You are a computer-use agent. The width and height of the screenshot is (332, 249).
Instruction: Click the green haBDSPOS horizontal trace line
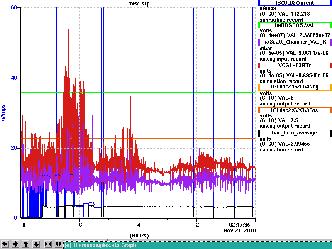[138, 93]
